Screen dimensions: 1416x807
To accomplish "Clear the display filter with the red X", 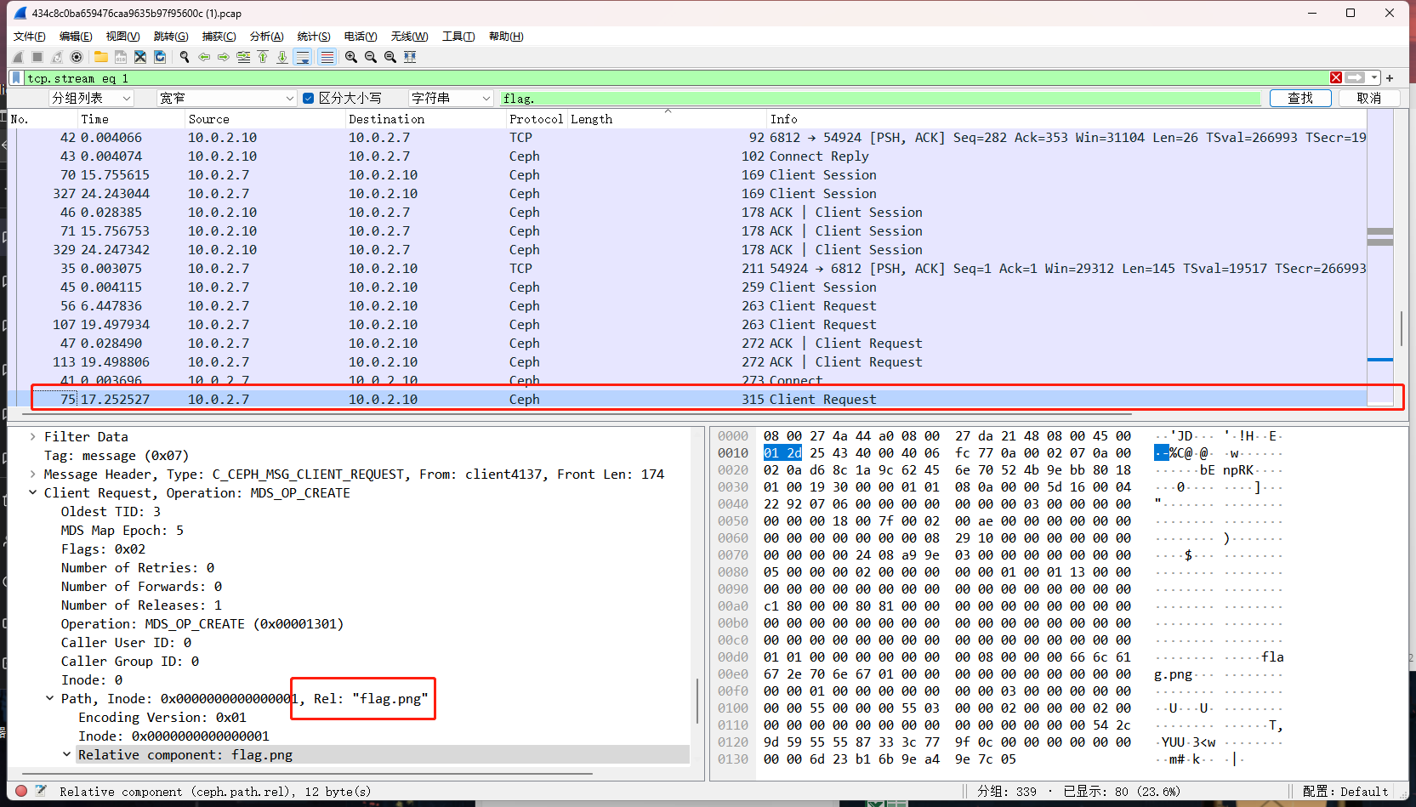I will [x=1336, y=78].
